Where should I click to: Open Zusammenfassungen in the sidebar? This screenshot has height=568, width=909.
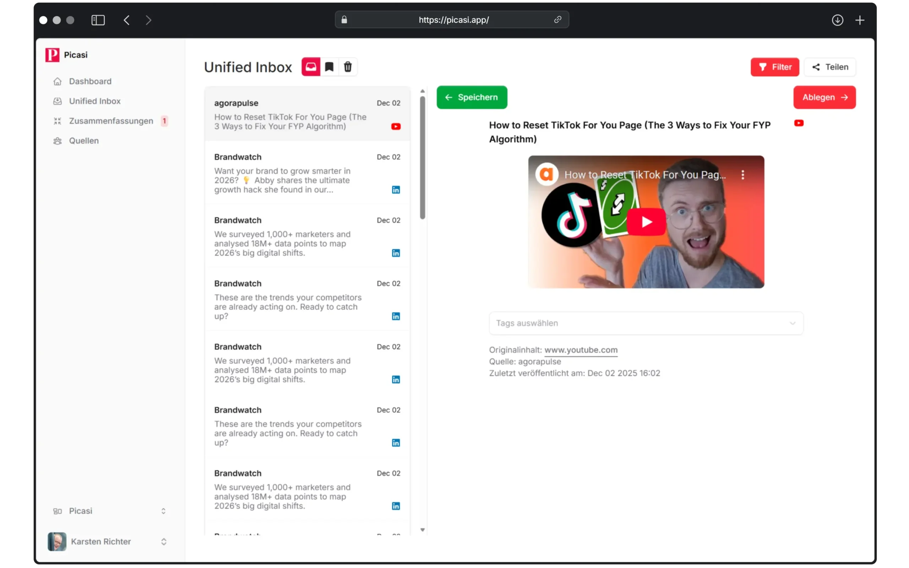pyautogui.click(x=111, y=121)
